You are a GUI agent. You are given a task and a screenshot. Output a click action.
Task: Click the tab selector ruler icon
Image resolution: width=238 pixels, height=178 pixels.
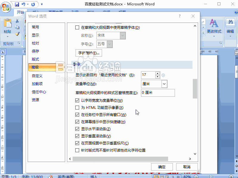[x=3, y=52]
